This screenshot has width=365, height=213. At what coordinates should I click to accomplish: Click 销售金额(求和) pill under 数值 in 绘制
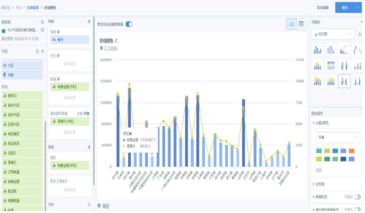(x=70, y=87)
